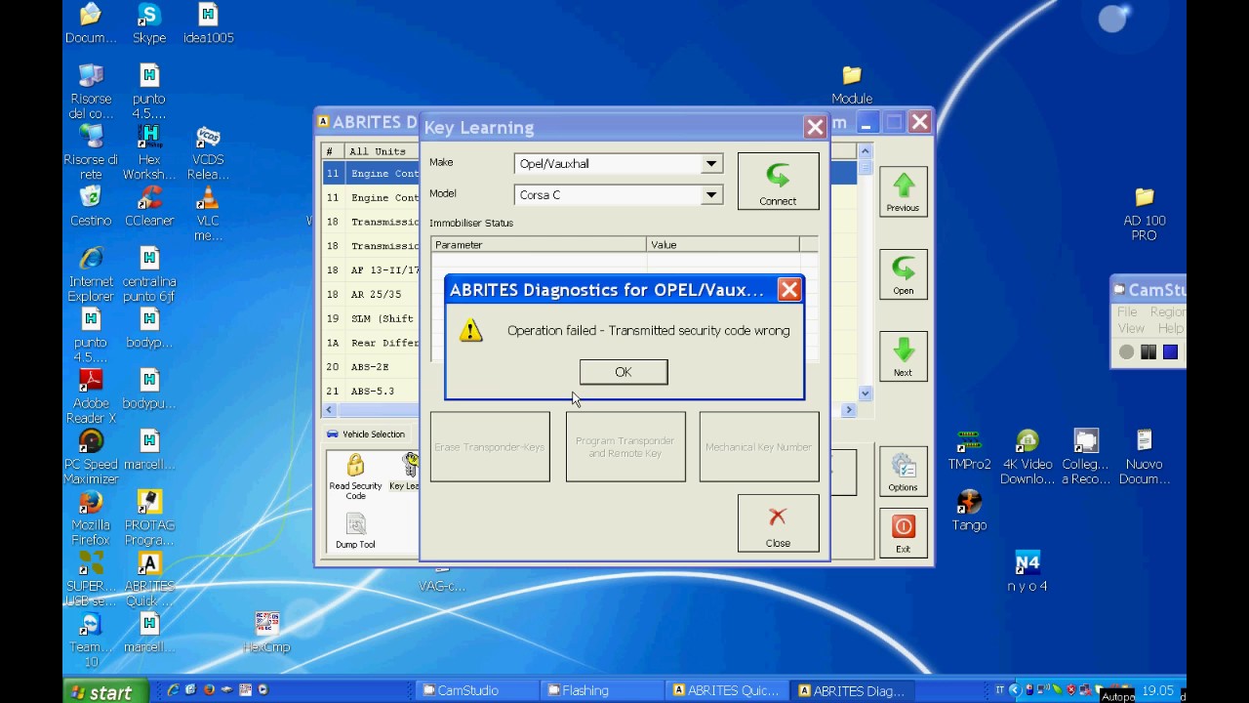Screen dimensions: 1249x703
Task: Select the ABS-5.3 unit row
Action: (x=371, y=392)
